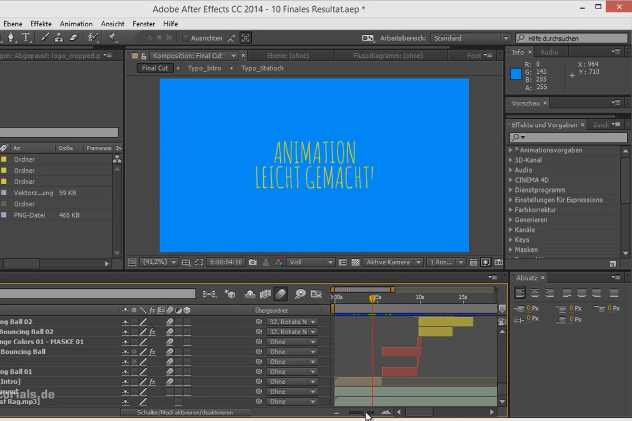The width and height of the screenshot is (632, 421).
Task: Open the Fenster menu
Action: 144,24
